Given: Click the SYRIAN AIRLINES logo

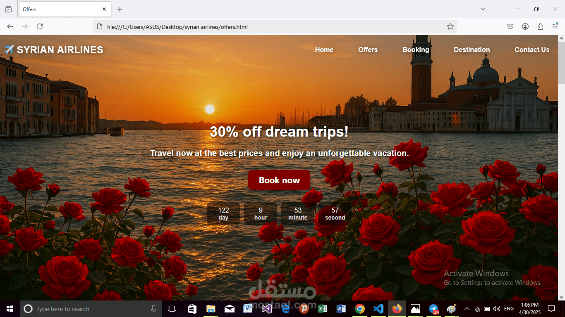Looking at the screenshot, I should (x=53, y=50).
